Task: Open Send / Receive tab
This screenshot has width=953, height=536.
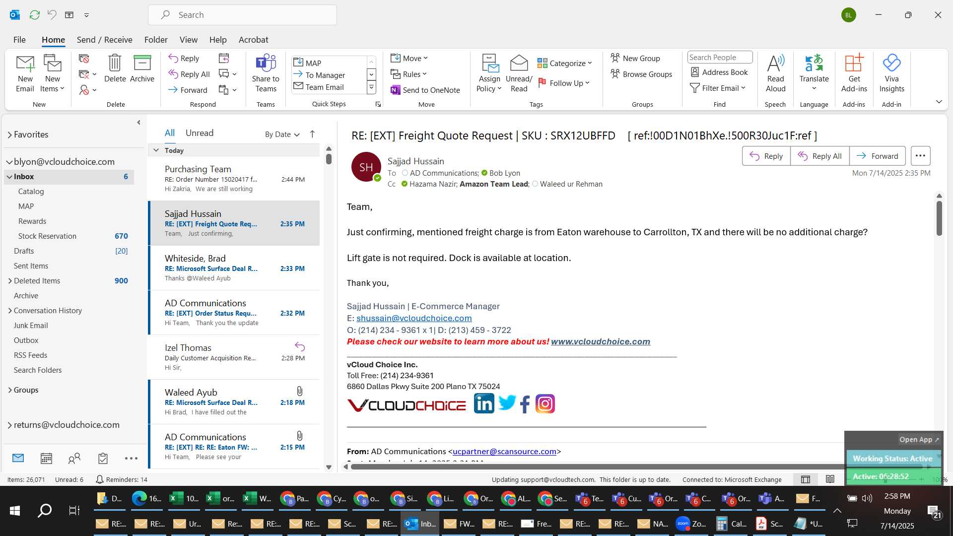Action: point(104,40)
